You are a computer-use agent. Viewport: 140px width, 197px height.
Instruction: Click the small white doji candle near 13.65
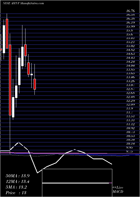(x=32, y=74)
